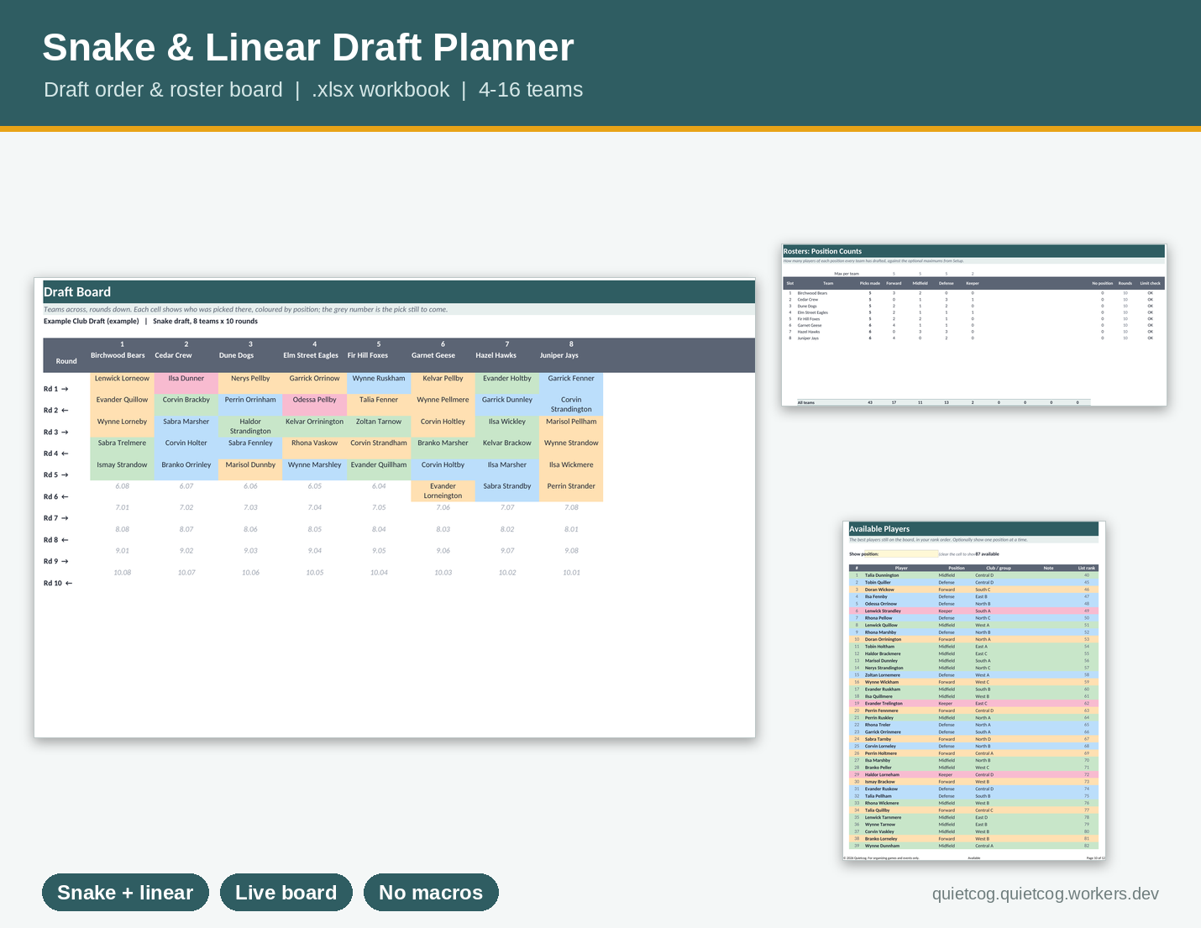The image size is (1201, 928).
Task: Select the Sabra Strandby pick cell
Action: point(507,491)
